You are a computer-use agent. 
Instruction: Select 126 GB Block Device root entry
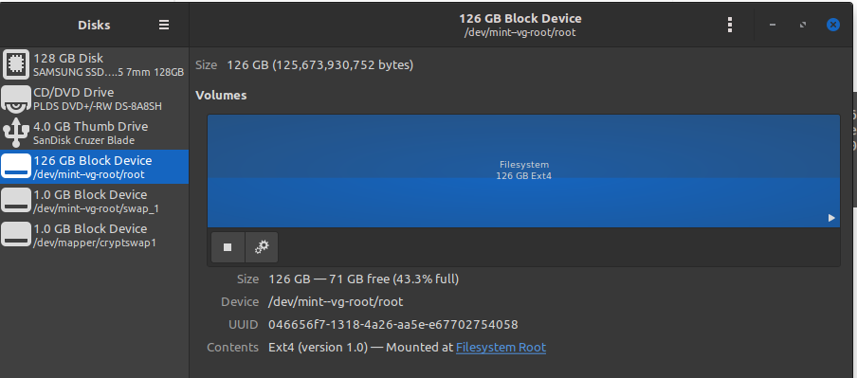pos(95,167)
